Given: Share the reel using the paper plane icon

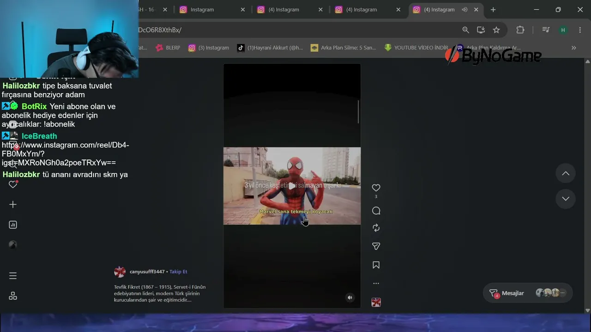Looking at the screenshot, I should click(376, 246).
